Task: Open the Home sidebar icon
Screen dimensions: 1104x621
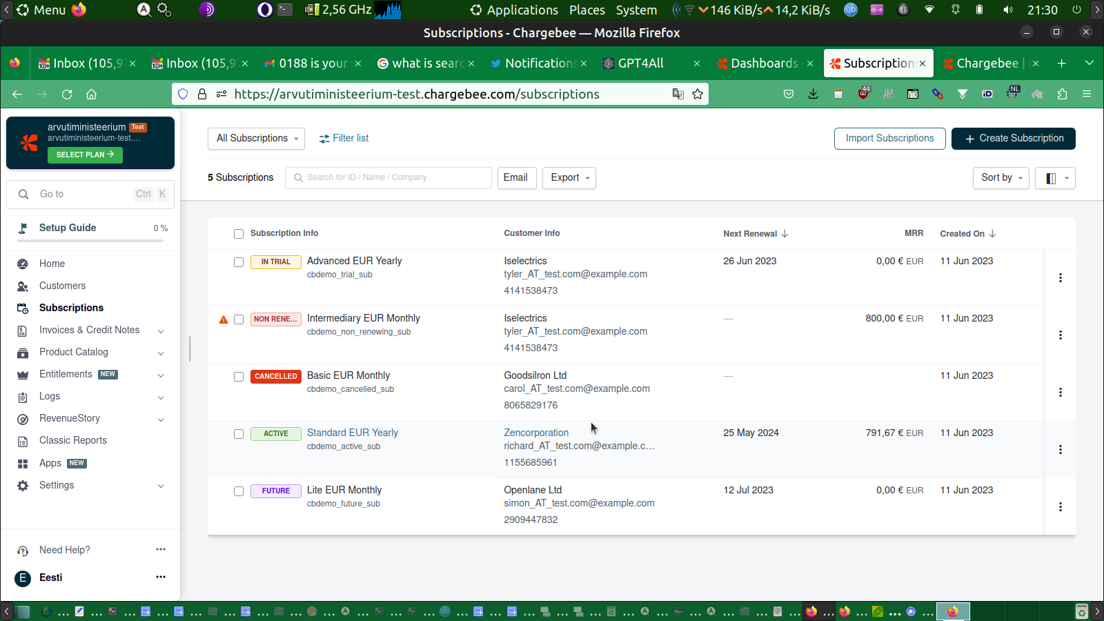Action: pos(23,264)
